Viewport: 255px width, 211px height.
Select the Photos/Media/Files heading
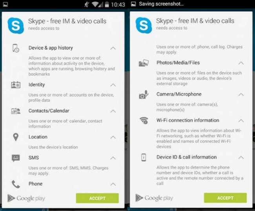pos(178,63)
